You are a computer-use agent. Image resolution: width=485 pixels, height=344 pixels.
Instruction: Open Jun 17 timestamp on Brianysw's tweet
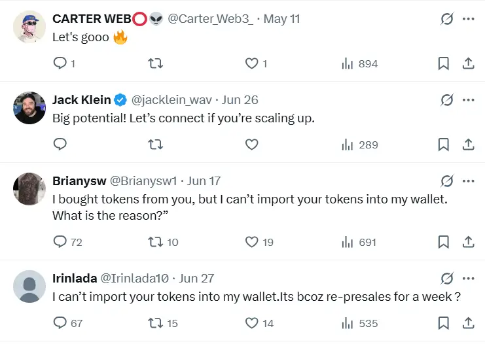click(204, 181)
